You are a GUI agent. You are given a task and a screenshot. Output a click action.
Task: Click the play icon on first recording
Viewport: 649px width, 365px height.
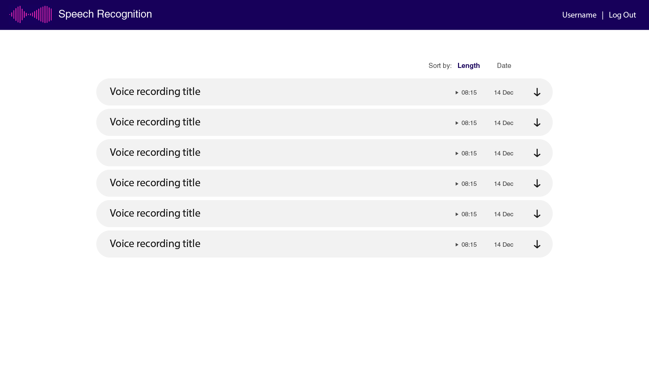[456, 92]
